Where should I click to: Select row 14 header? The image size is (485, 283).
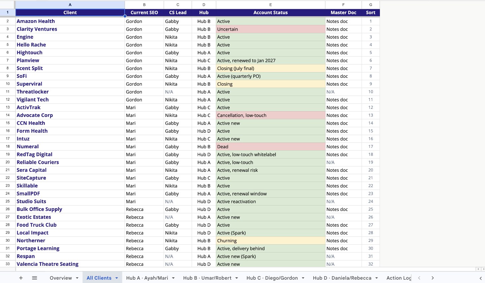point(8,115)
